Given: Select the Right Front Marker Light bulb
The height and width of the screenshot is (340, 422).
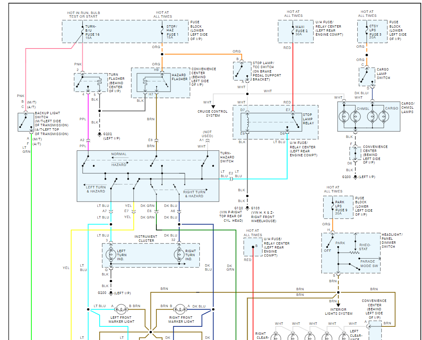Looking at the screenshot, I should [x=180, y=310].
